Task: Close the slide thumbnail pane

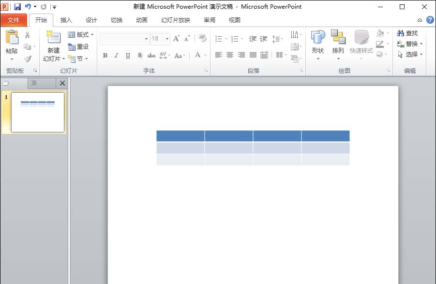Action: (62, 83)
